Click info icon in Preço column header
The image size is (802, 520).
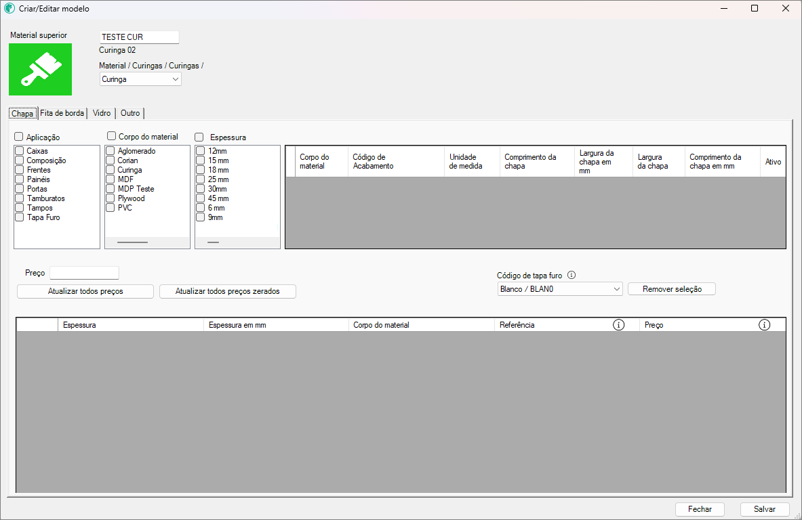[x=764, y=325]
